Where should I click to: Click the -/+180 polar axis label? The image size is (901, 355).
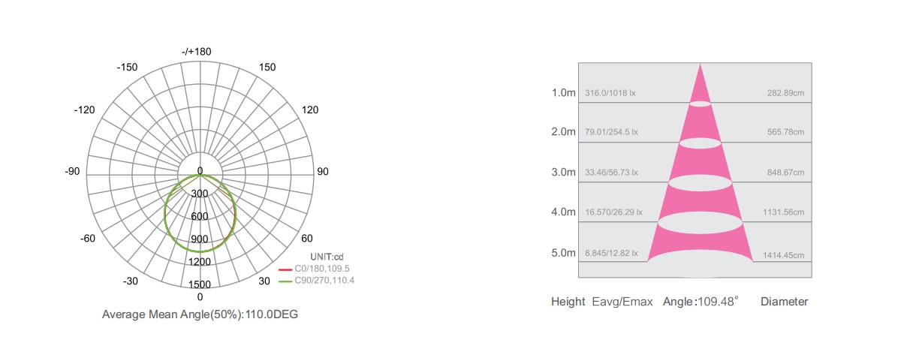tap(197, 52)
